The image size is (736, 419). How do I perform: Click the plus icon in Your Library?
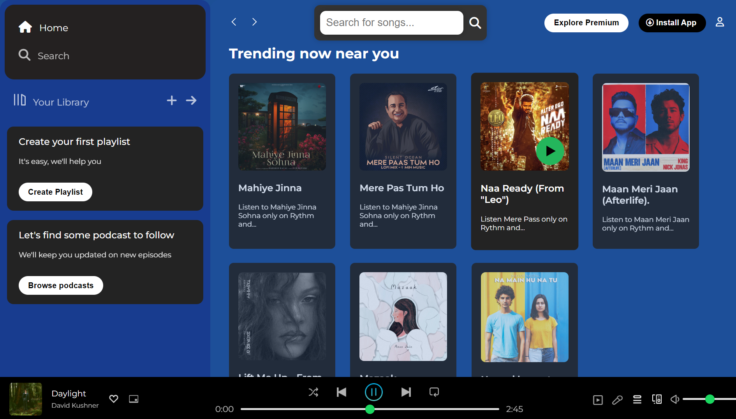171,100
